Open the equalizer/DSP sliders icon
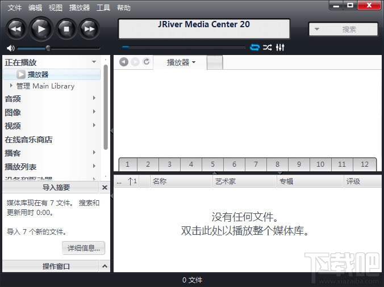Screen dimensions: 384x287 pyautogui.click(x=280, y=47)
